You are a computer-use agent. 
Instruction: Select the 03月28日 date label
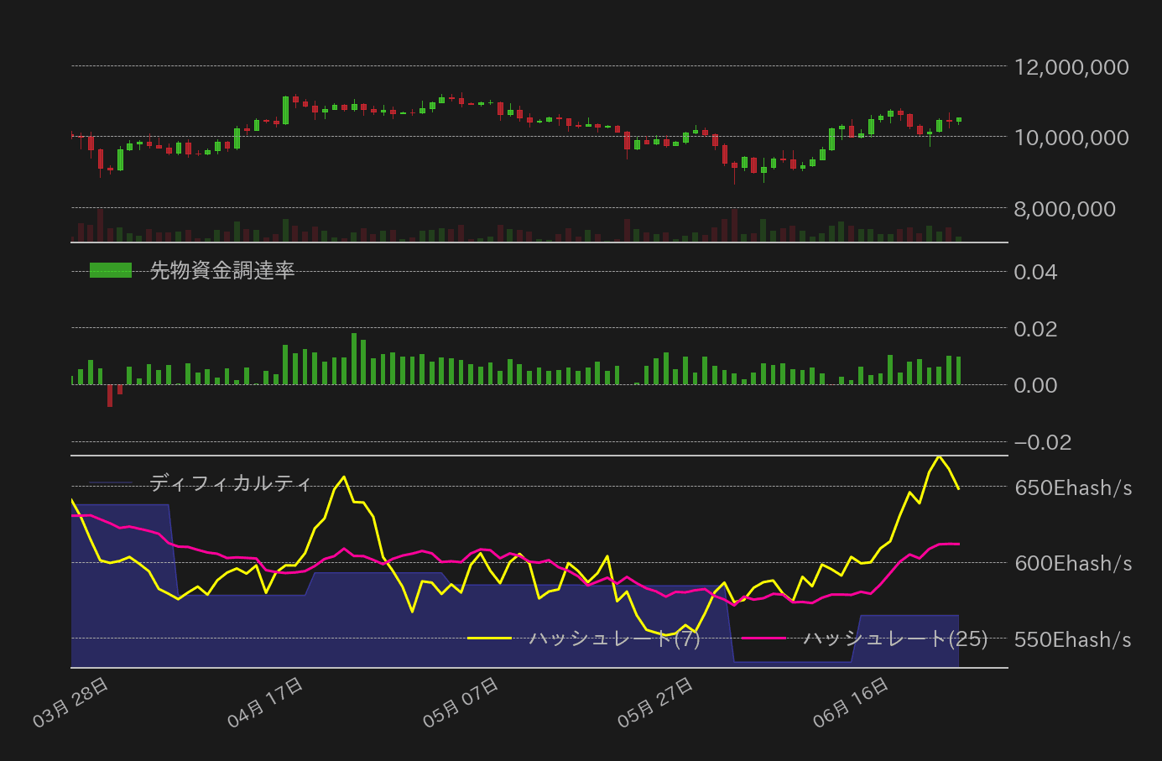(x=67, y=699)
